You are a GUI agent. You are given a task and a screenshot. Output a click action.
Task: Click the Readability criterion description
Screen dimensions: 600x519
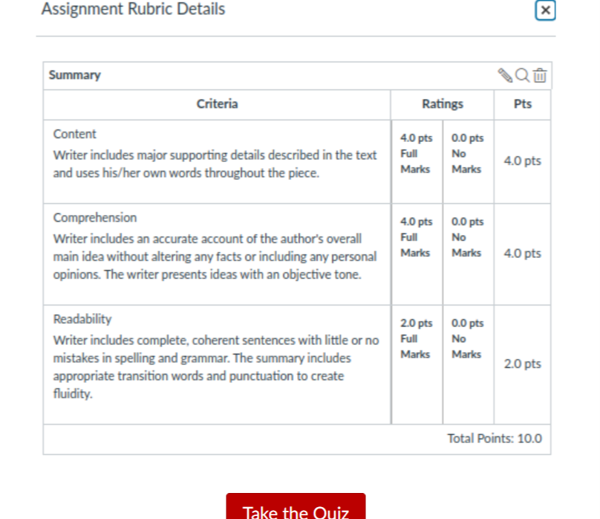pyautogui.click(x=216, y=367)
